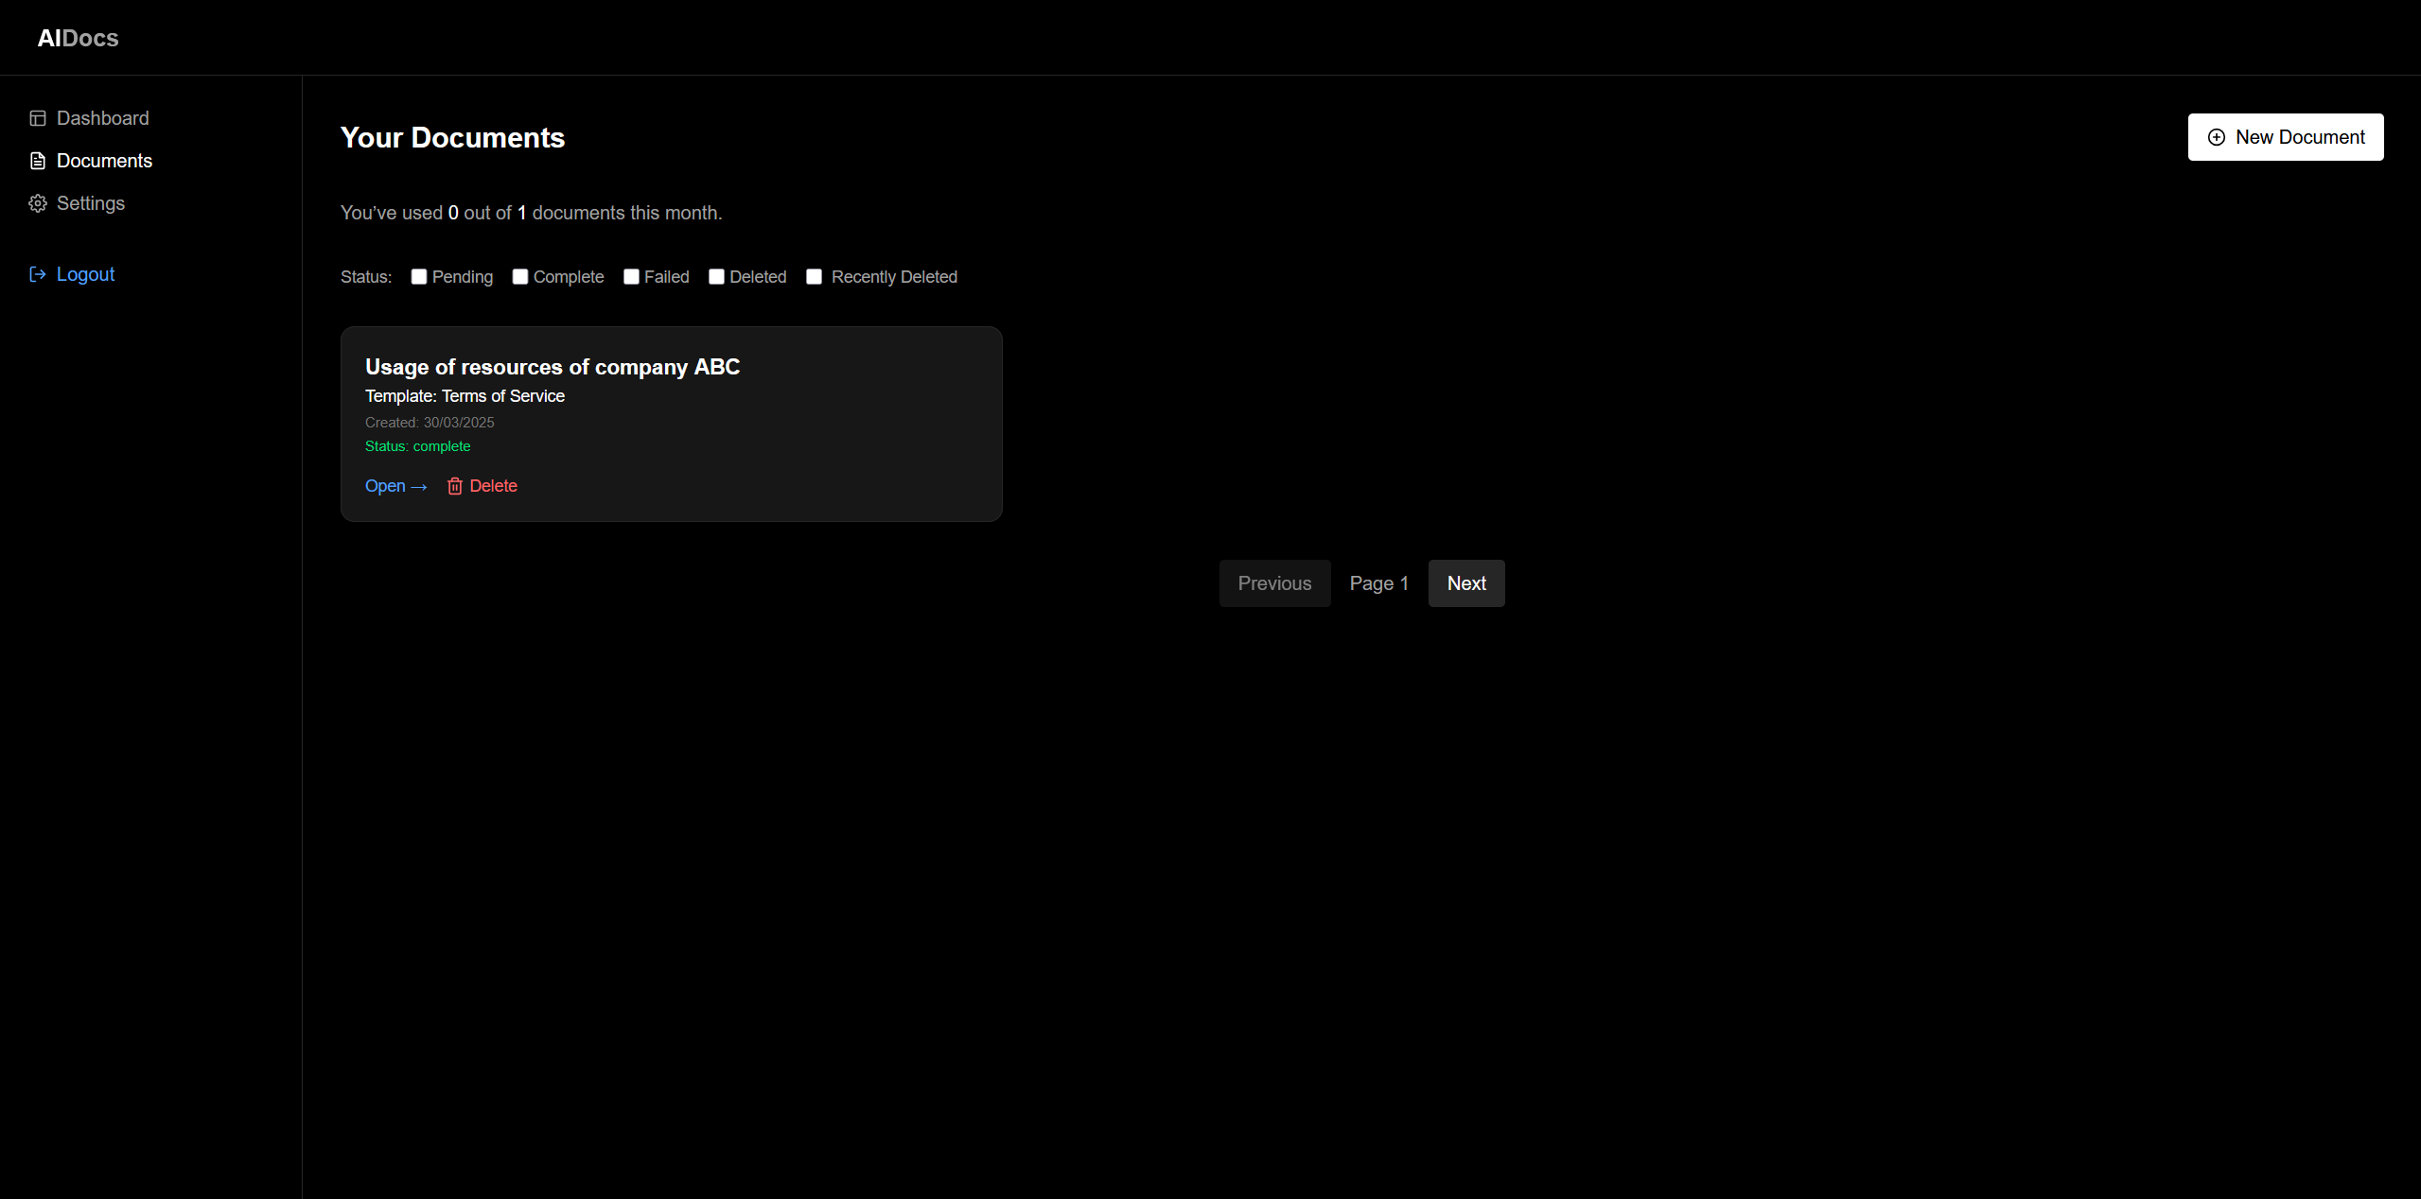Click the trash icon next to Delete
The image size is (2421, 1199).
pyautogui.click(x=455, y=486)
